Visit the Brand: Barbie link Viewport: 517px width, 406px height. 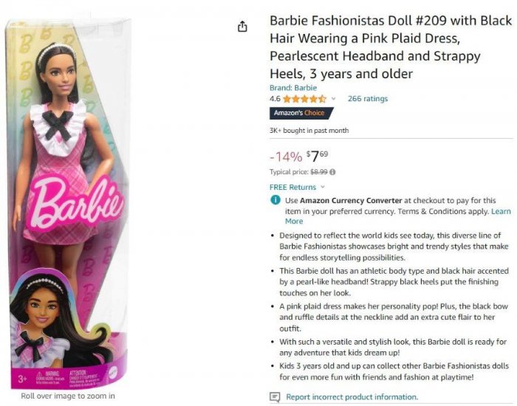click(x=293, y=88)
